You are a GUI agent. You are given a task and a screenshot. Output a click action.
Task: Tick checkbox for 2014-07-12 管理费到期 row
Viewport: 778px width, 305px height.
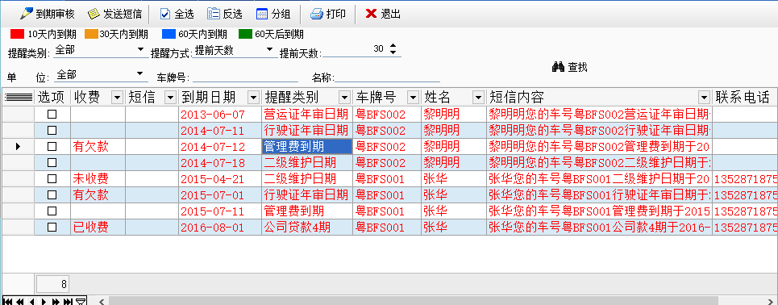click(x=52, y=147)
